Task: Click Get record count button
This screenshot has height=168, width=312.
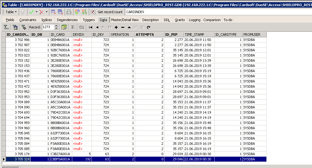Action: (x=107, y=12)
